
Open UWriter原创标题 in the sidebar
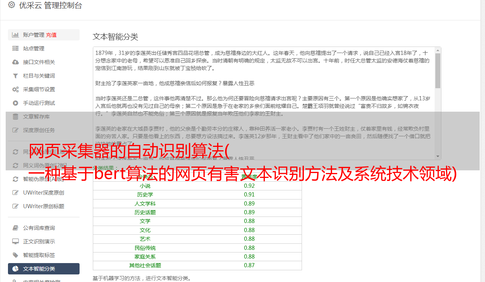tap(44, 206)
